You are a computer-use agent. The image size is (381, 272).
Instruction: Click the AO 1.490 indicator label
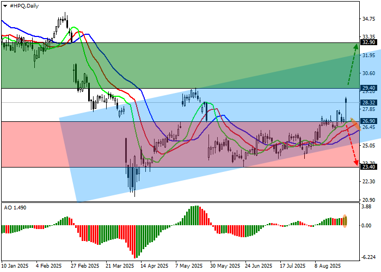pos(15,208)
